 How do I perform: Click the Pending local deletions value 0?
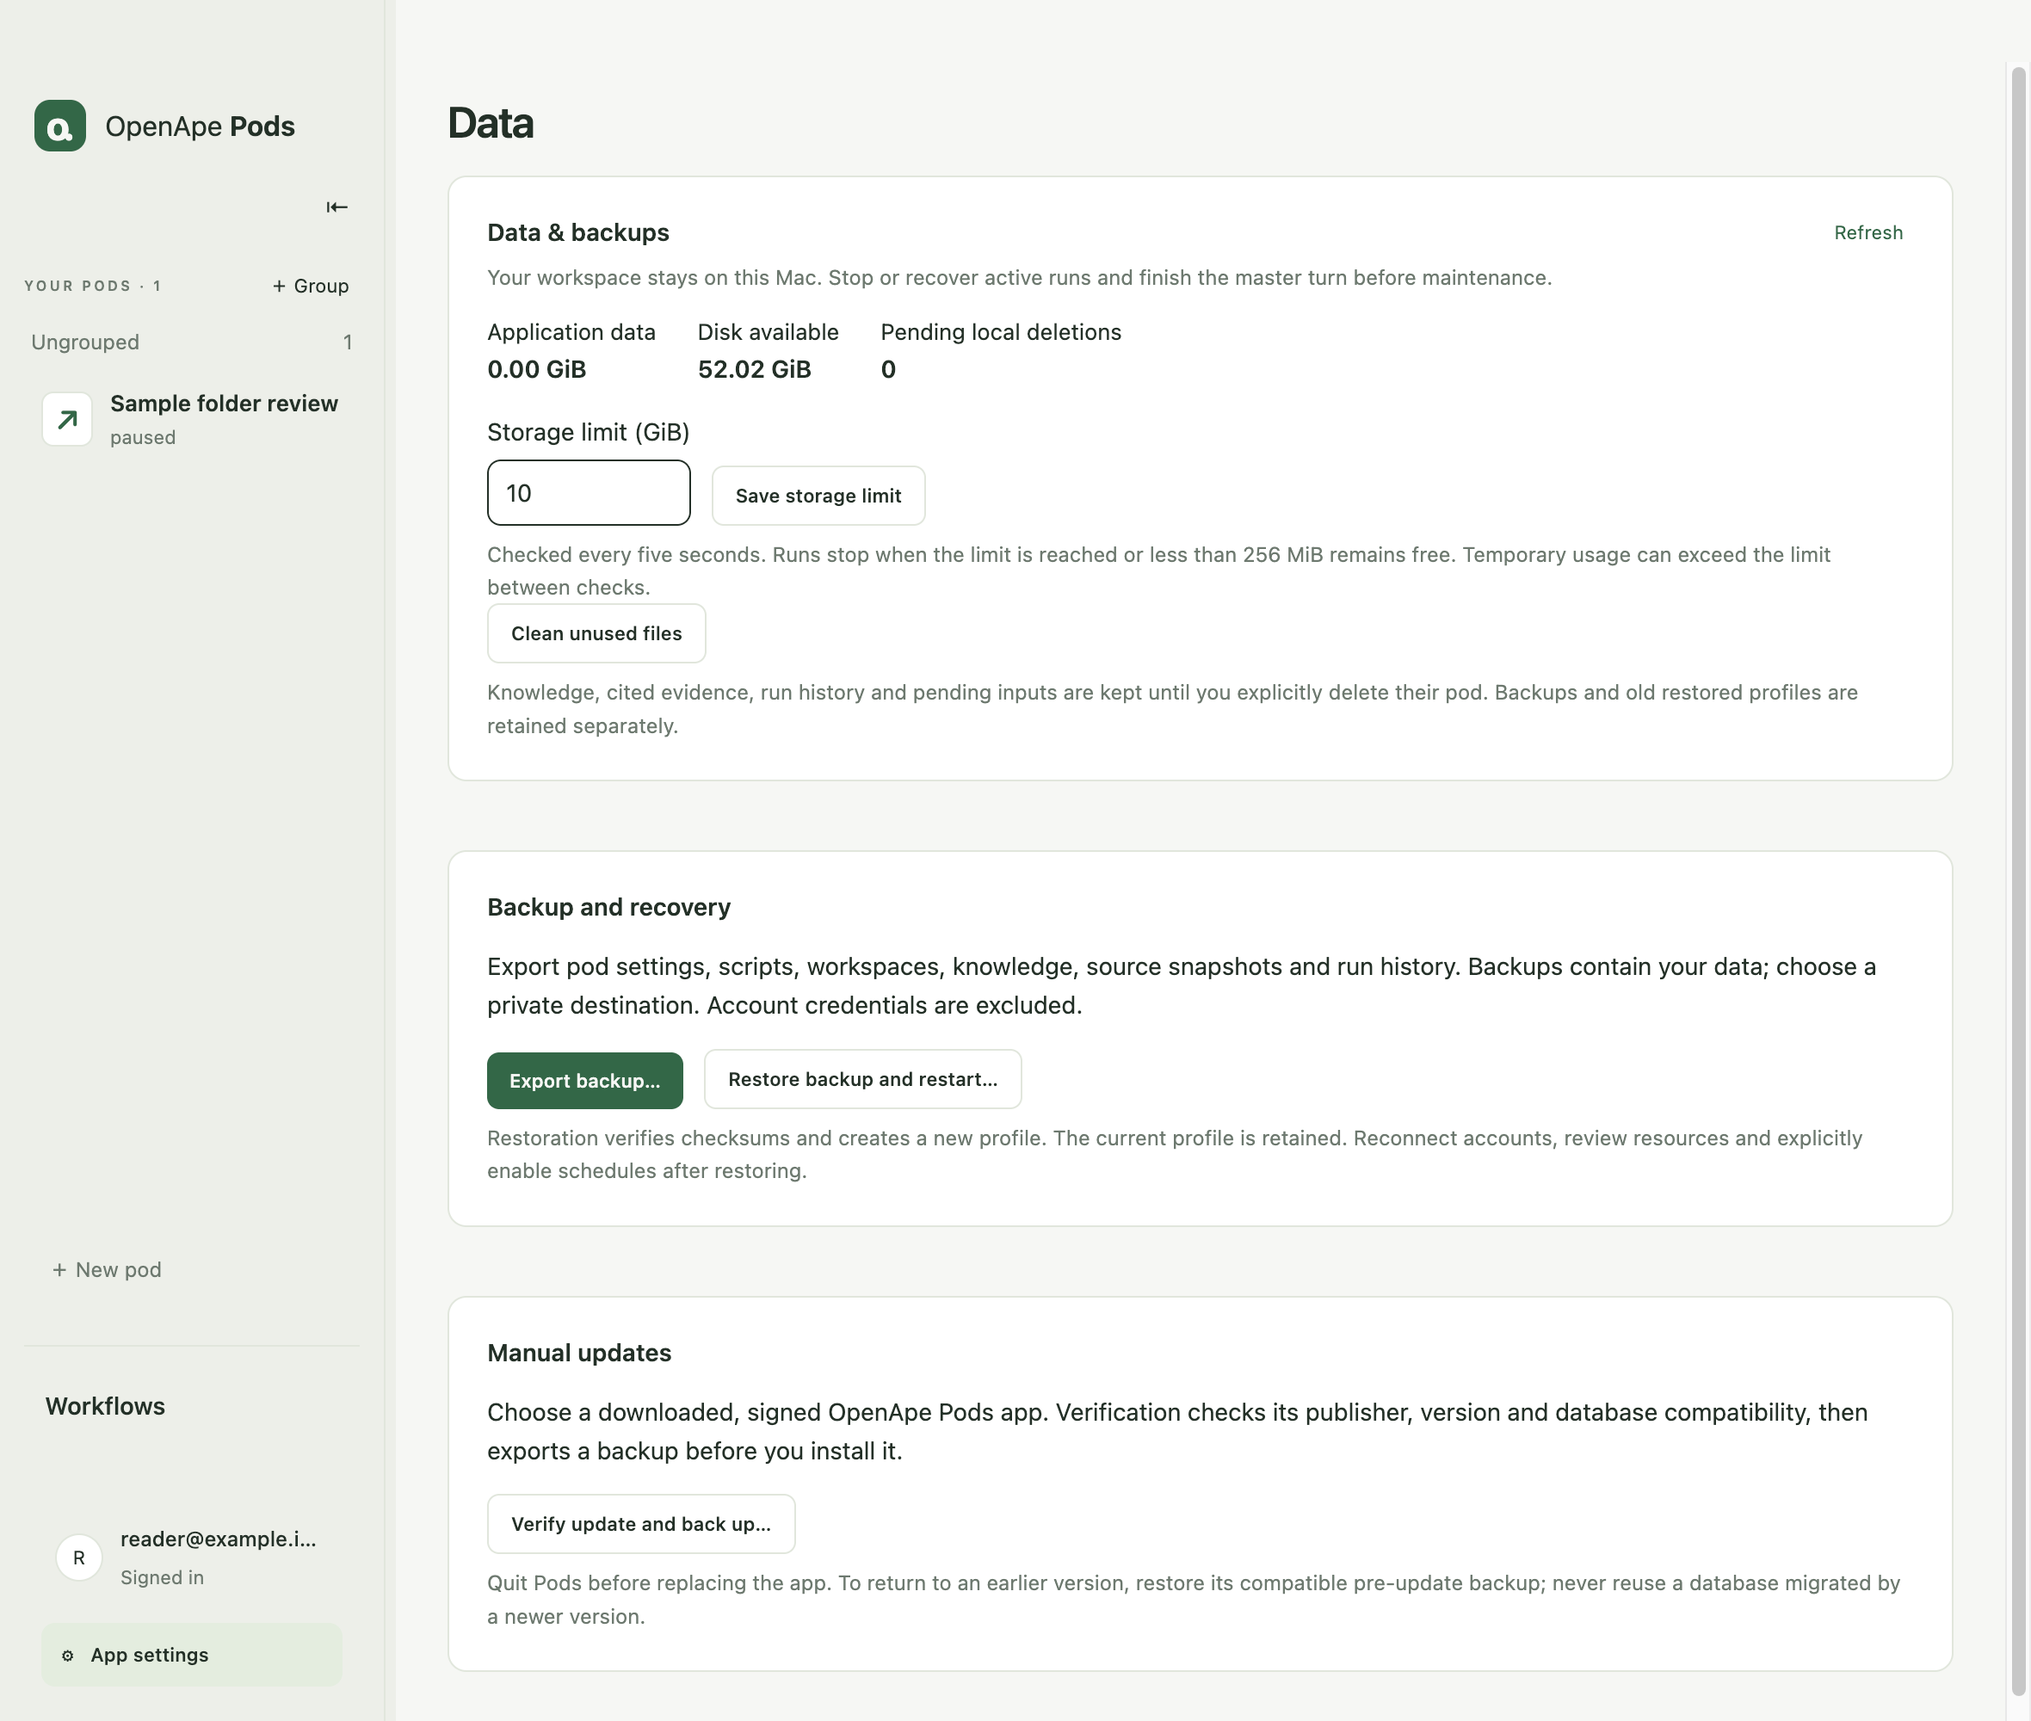[x=888, y=370]
